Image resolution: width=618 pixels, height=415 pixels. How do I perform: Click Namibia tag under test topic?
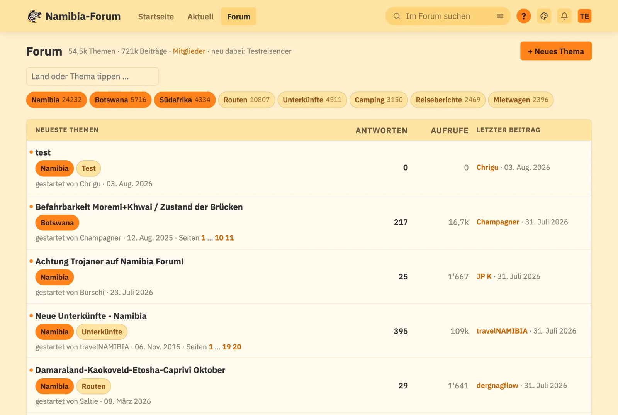click(54, 168)
